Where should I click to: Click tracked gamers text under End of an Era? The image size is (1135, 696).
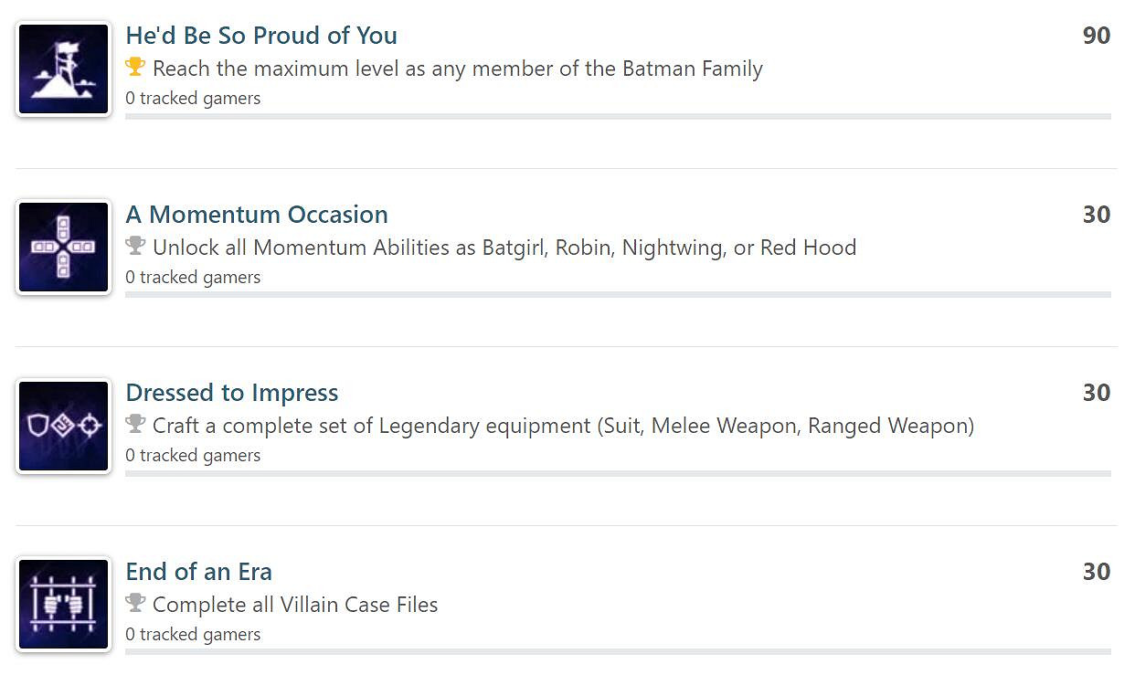[193, 634]
